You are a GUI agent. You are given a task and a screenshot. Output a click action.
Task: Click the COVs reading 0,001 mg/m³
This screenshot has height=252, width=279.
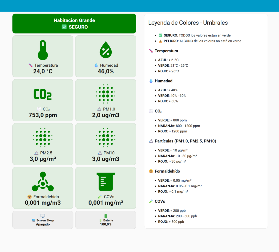pos(106,203)
